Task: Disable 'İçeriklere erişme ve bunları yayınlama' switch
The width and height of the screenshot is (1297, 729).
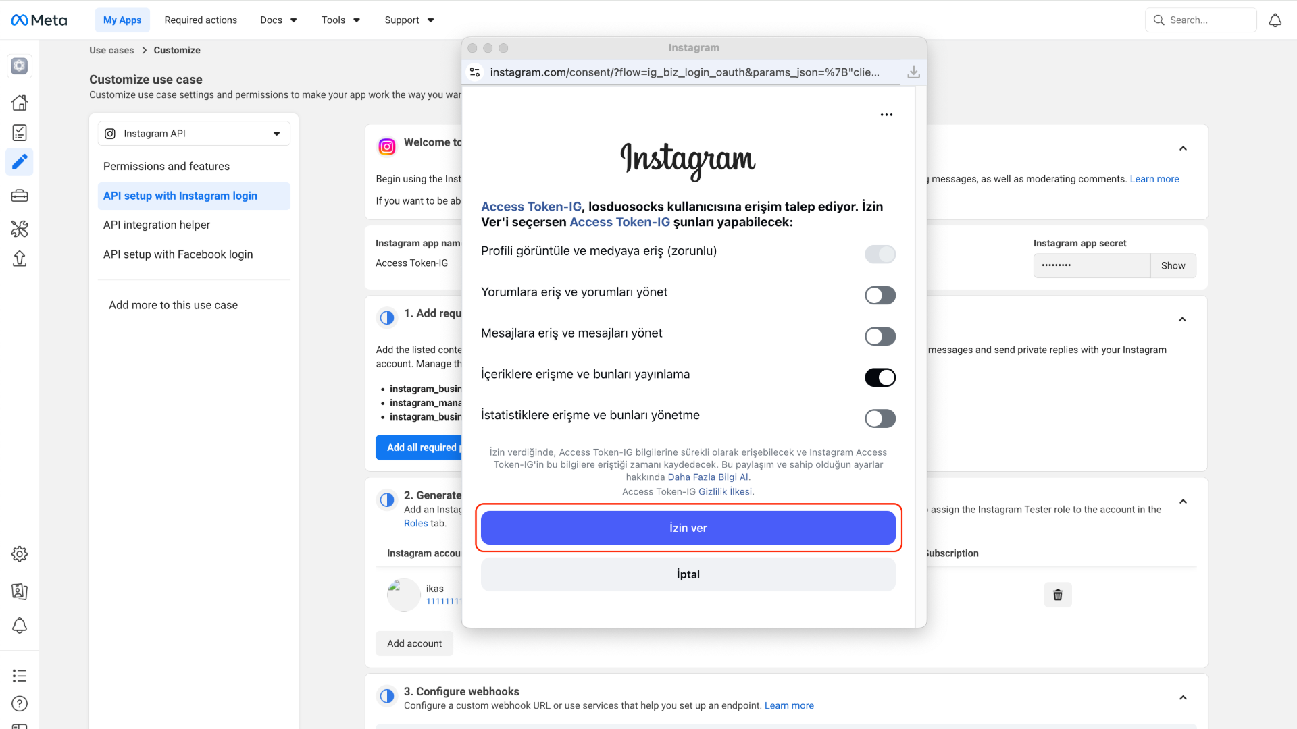Action: pos(880,378)
